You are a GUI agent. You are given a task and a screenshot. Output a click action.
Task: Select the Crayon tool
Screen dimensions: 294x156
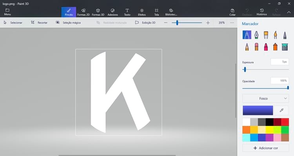(x=266, y=47)
